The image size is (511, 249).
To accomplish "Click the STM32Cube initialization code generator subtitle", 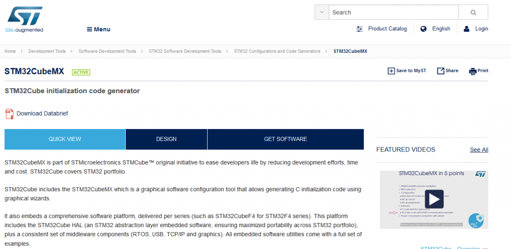I will click(72, 91).
